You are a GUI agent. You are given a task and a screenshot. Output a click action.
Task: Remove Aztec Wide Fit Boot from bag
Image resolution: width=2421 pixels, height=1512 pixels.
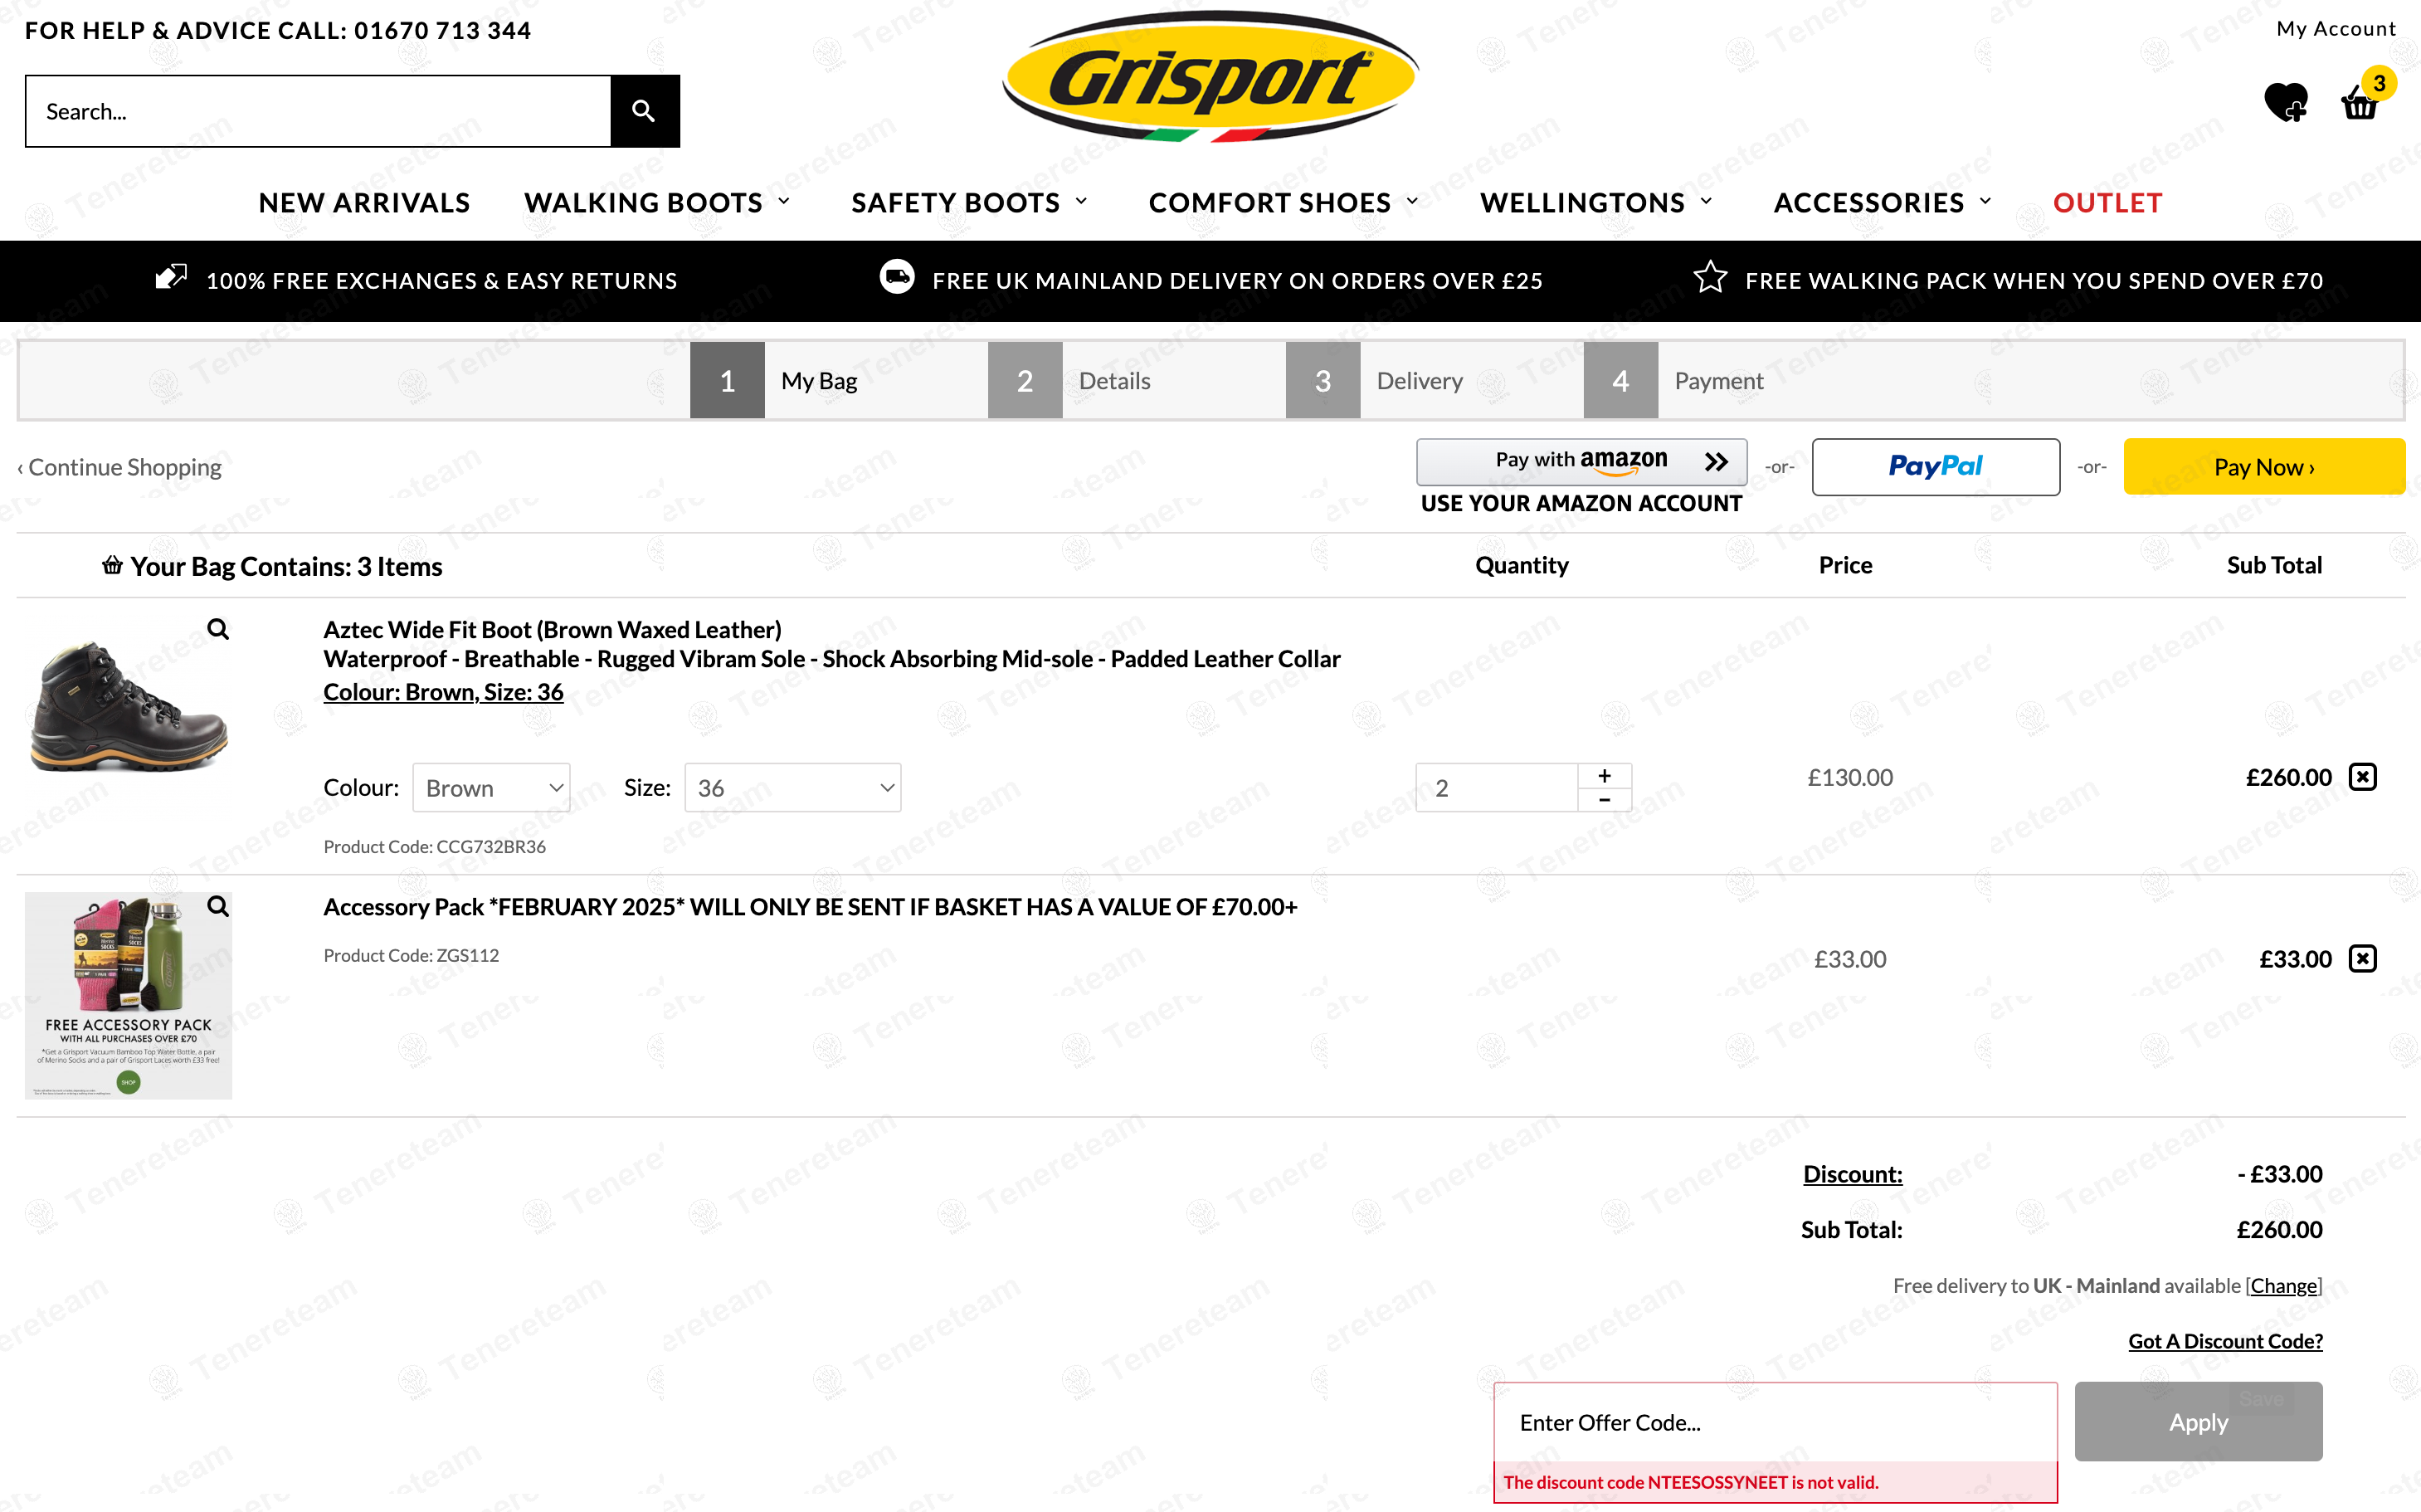[x=2362, y=777]
